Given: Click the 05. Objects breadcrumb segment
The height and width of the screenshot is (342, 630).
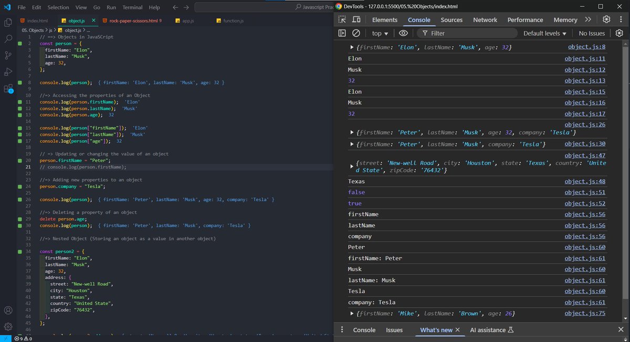Looking at the screenshot, I should tap(33, 30).
